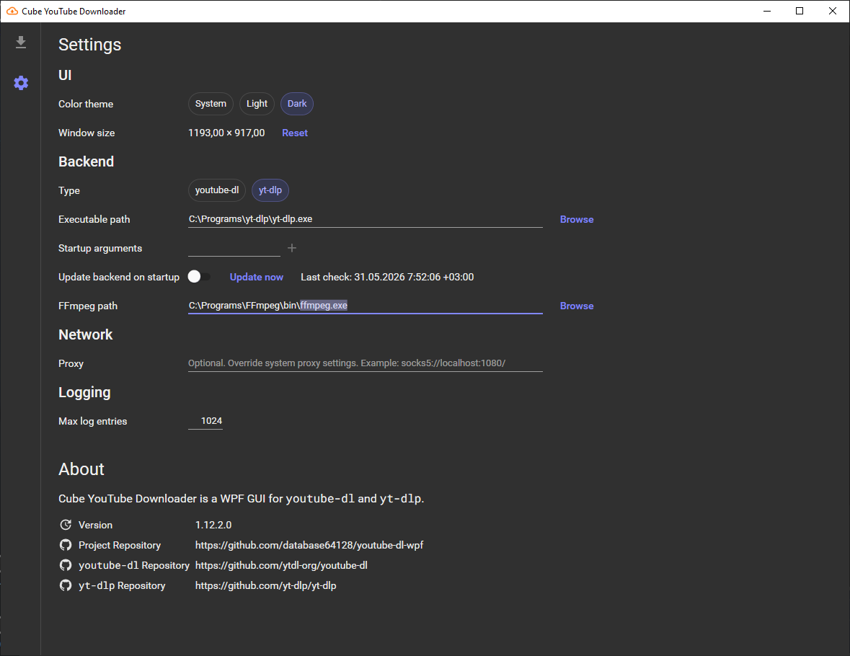Screen dimensions: 850x656
Task: Click the Executable path input field
Action: pyautogui.click(x=366, y=219)
